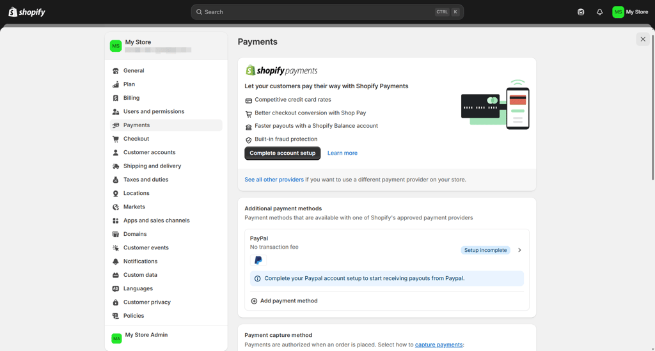Click the General settings store icon

[x=116, y=71]
